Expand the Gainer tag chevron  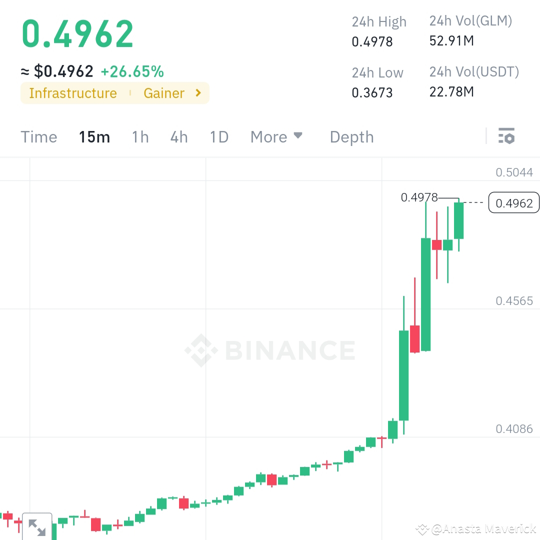[197, 93]
